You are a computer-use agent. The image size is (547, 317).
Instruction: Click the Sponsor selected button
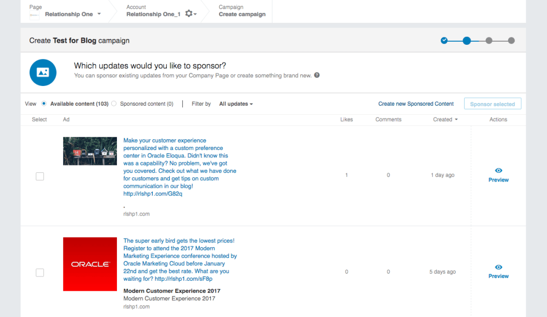(x=492, y=104)
